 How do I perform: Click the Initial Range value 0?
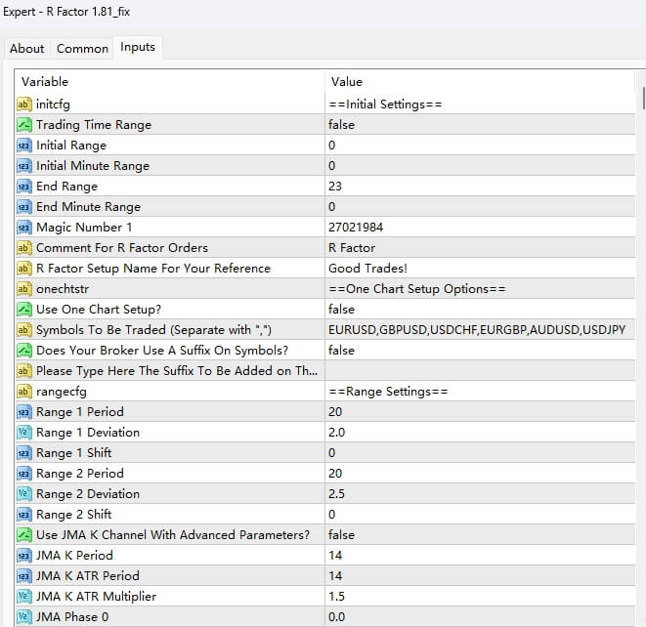pyautogui.click(x=332, y=146)
